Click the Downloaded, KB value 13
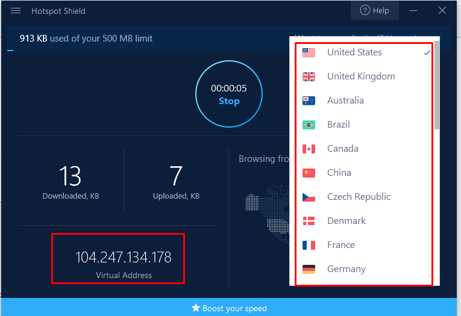The height and width of the screenshot is (316, 461). coord(71,176)
